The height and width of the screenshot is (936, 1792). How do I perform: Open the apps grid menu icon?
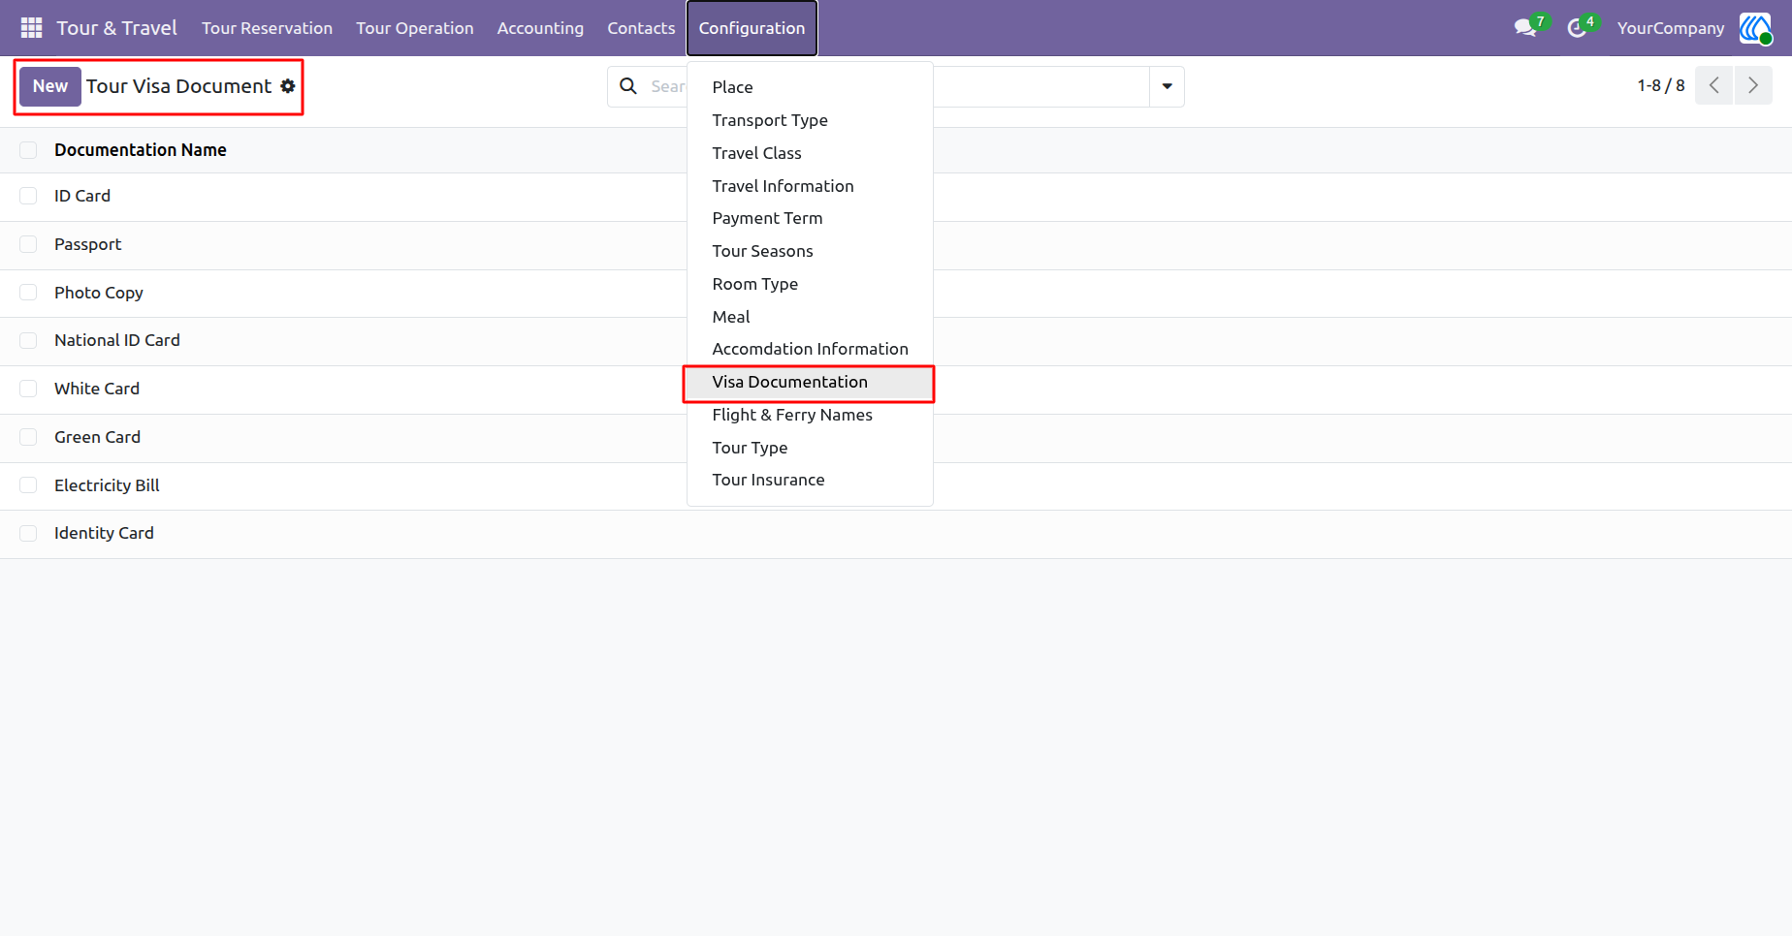click(31, 28)
